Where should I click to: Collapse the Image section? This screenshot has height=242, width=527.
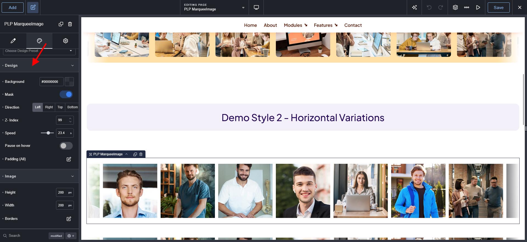[39, 176]
